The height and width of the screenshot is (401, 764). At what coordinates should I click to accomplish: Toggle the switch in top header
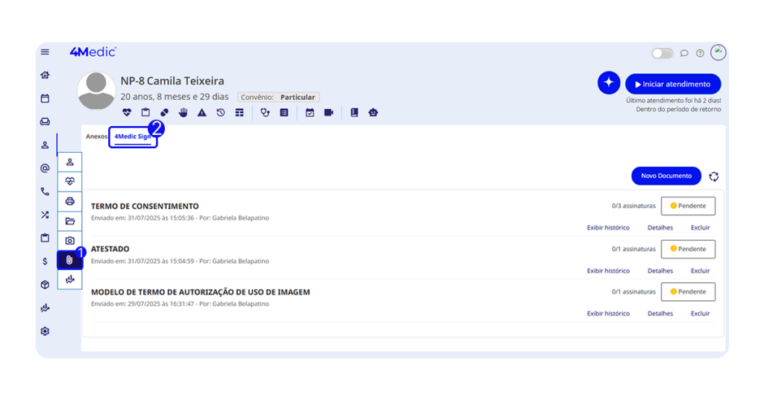point(663,53)
